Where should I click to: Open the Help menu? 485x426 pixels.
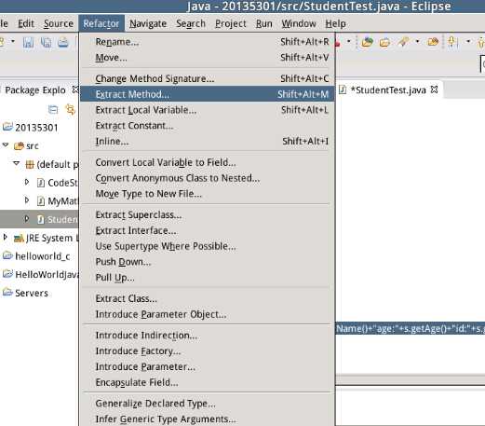[335, 23]
